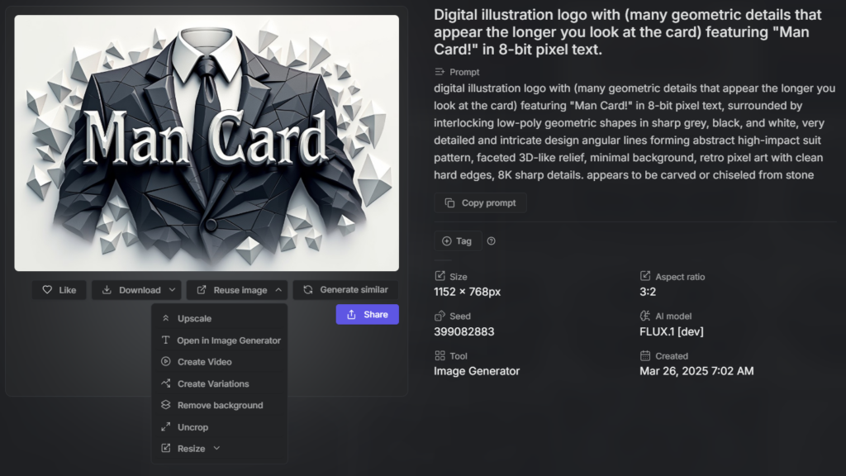Screen dimensions: 846x476
Task: Click the AI model brain icon
Action: (x=644, y=316)
